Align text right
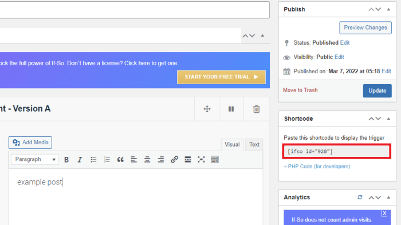The image size is (401, 225). (x=161, y=160)
